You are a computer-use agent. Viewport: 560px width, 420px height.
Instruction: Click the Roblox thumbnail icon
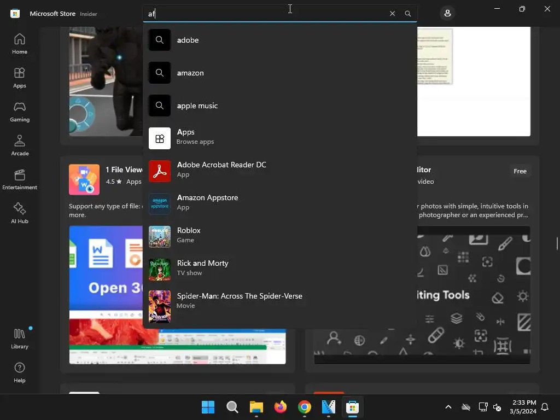[x=160, y=237]
